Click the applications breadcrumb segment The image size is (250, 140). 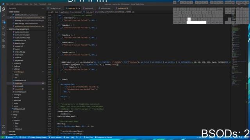tap(65, 12)
